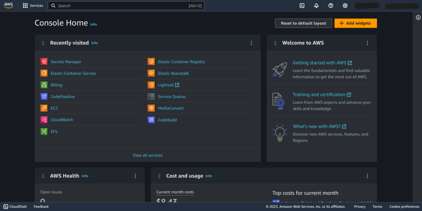Open the CloudWatch link
The width and height of the screenshot is (422, 211).
click(x=62, y=120)
